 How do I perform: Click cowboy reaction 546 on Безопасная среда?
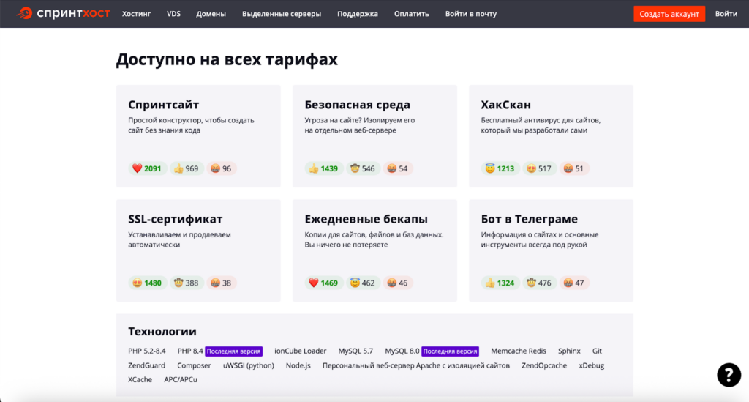(363, 168)
